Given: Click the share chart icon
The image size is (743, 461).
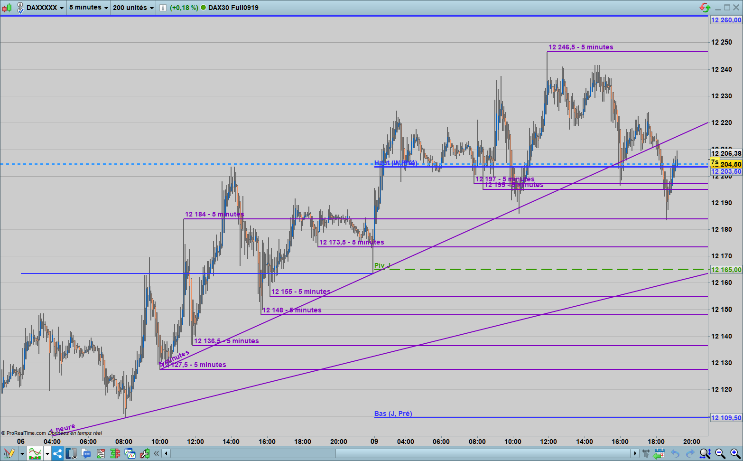Looking at the screenshot, I should click(x=57, y=453).
